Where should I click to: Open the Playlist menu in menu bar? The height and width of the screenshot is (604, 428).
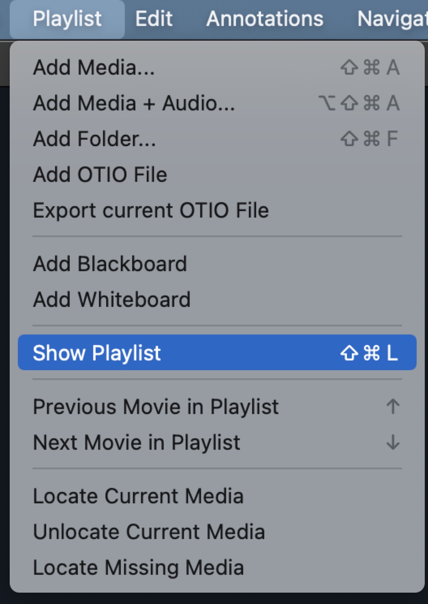[x=67, y=19]
